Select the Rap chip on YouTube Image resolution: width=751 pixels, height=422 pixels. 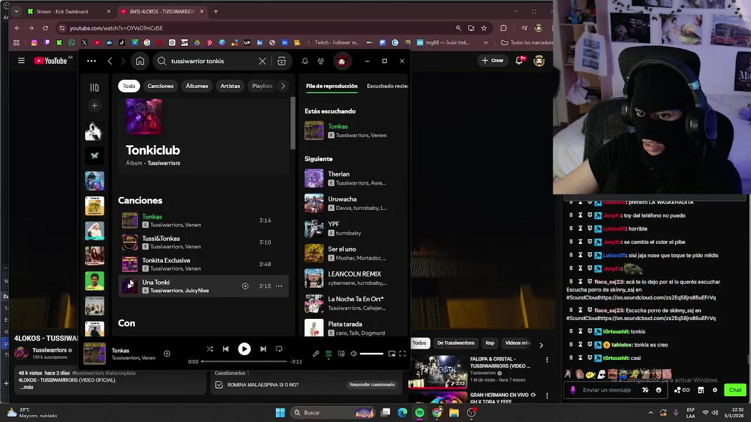(x=490, y=343)
